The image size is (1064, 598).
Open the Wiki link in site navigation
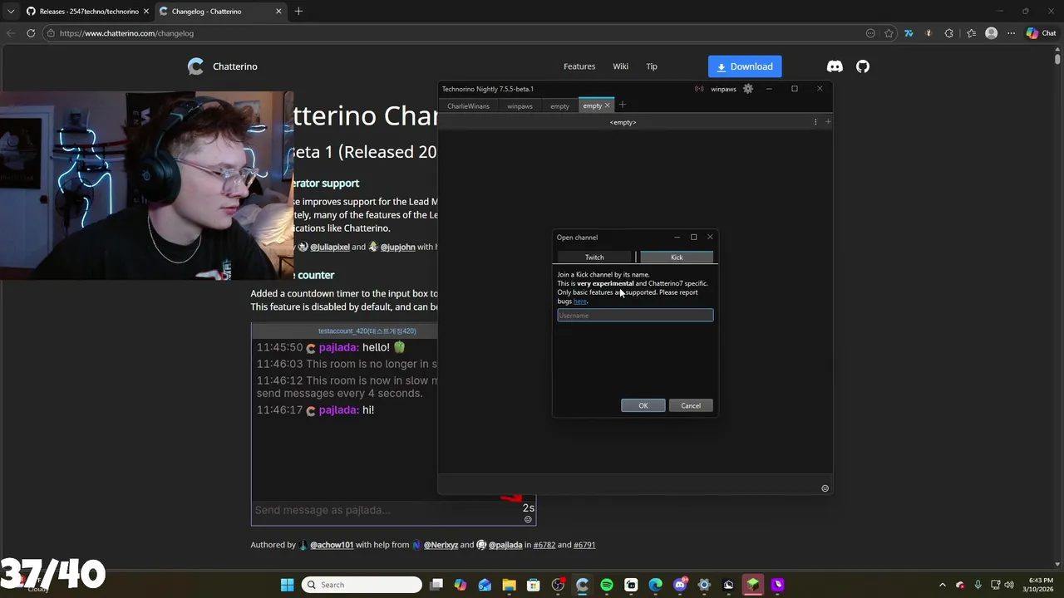coord(620,66)
